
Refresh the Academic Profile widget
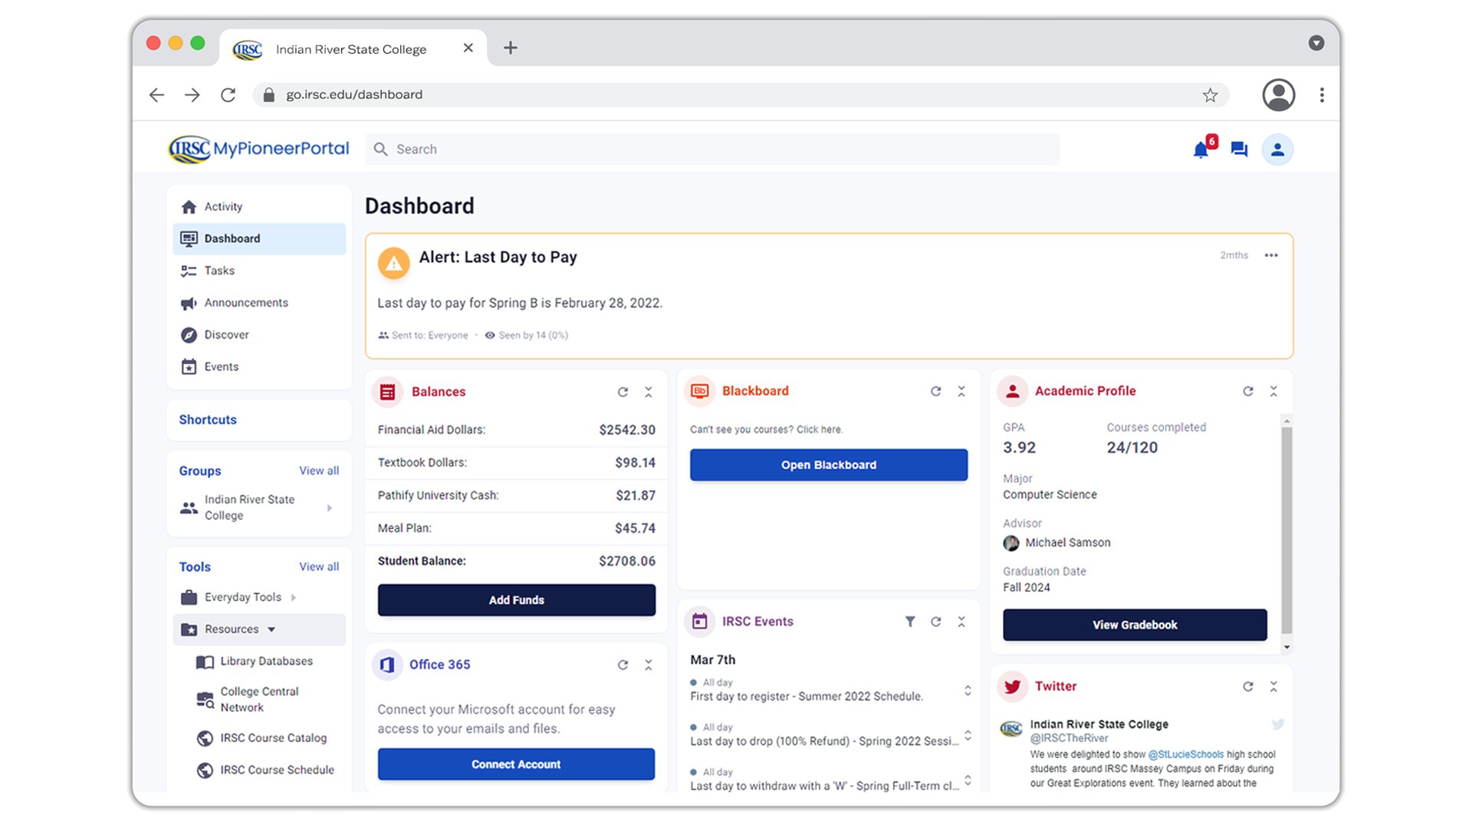[1248, 391]
